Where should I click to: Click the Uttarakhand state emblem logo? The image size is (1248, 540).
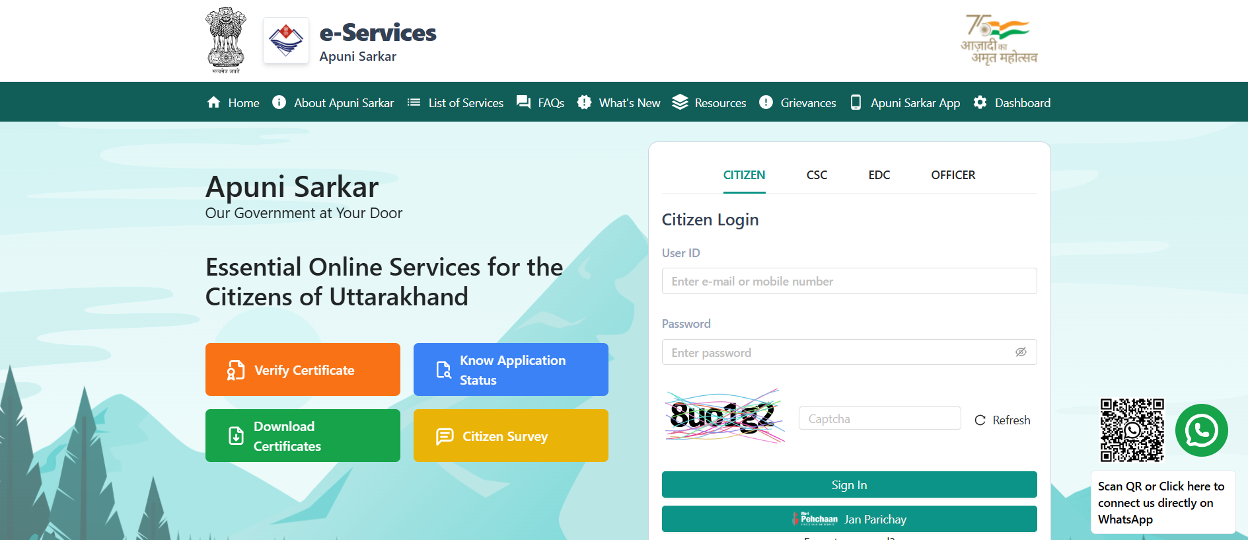coord(286,40)
